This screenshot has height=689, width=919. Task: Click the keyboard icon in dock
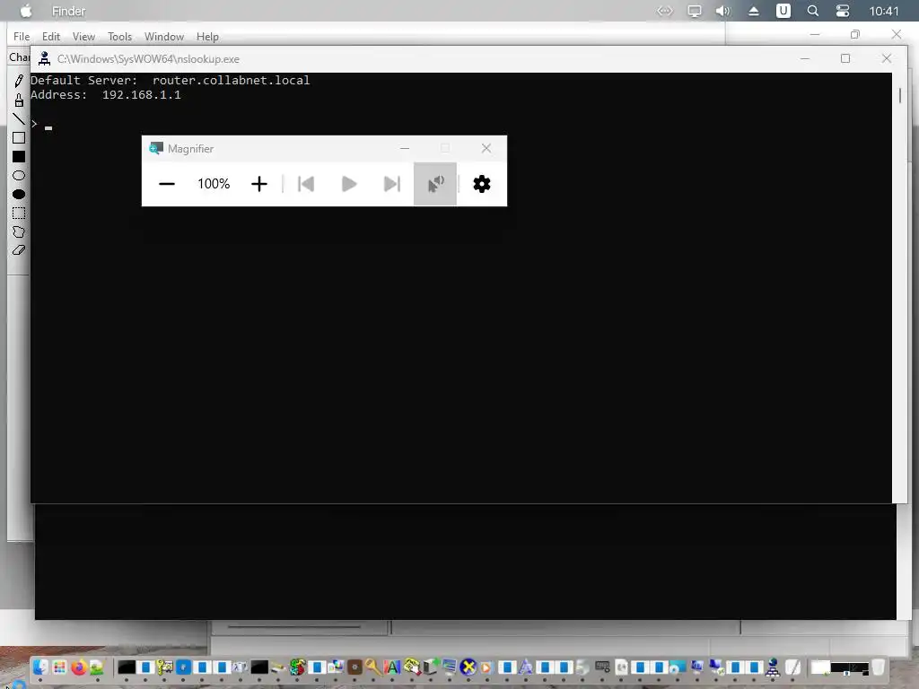tap(602, 666)
